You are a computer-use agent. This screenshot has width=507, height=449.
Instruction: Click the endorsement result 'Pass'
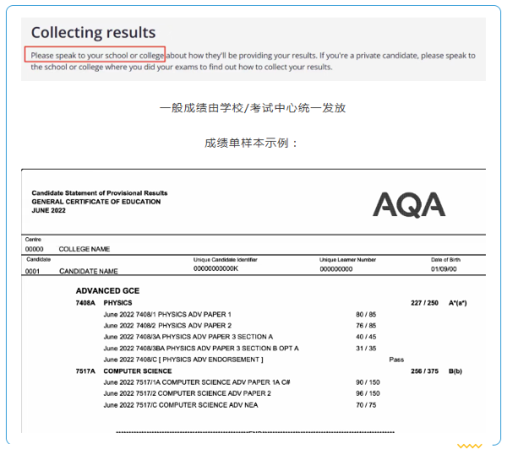396,360
